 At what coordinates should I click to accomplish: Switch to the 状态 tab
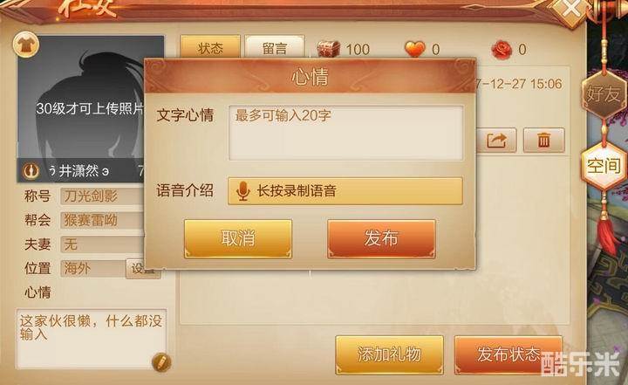click(210, 48)
